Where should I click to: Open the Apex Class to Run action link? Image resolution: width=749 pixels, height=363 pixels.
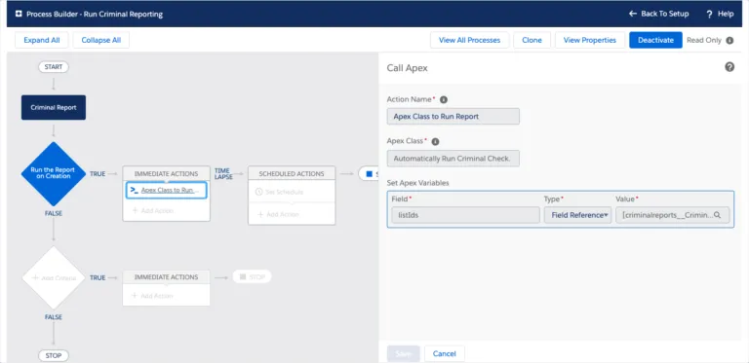pos(167,190)
